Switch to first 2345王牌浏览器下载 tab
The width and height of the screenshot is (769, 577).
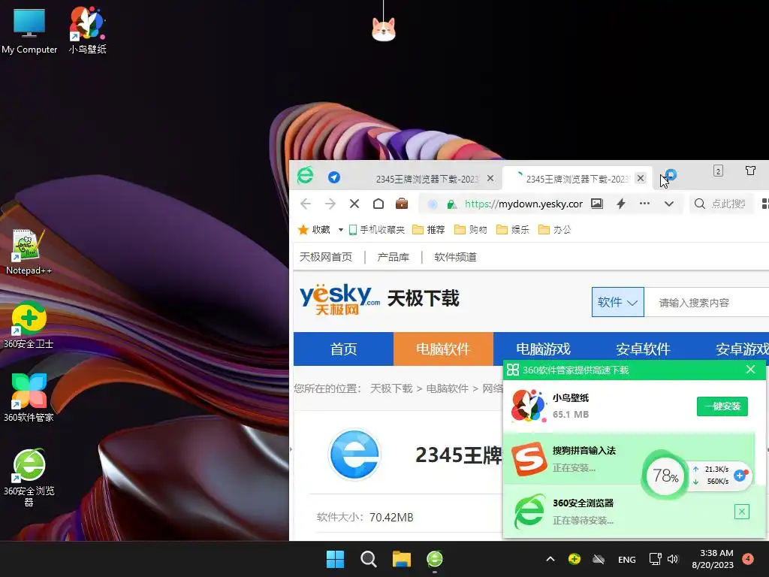[x=427, y=179]
